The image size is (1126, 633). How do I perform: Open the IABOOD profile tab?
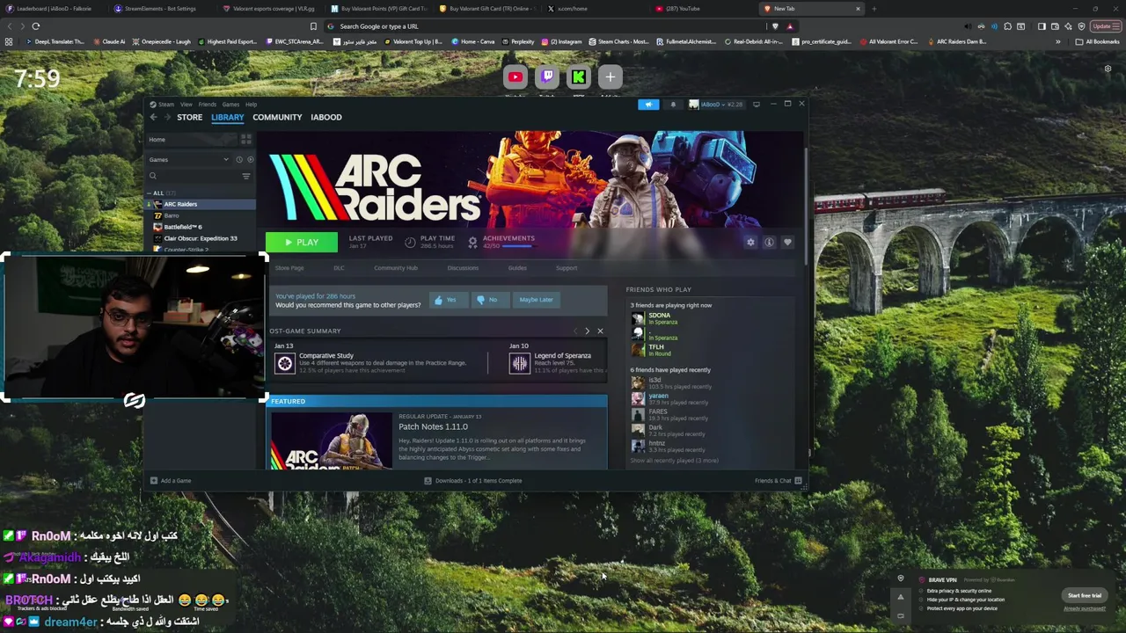click(x=326, y=117)
